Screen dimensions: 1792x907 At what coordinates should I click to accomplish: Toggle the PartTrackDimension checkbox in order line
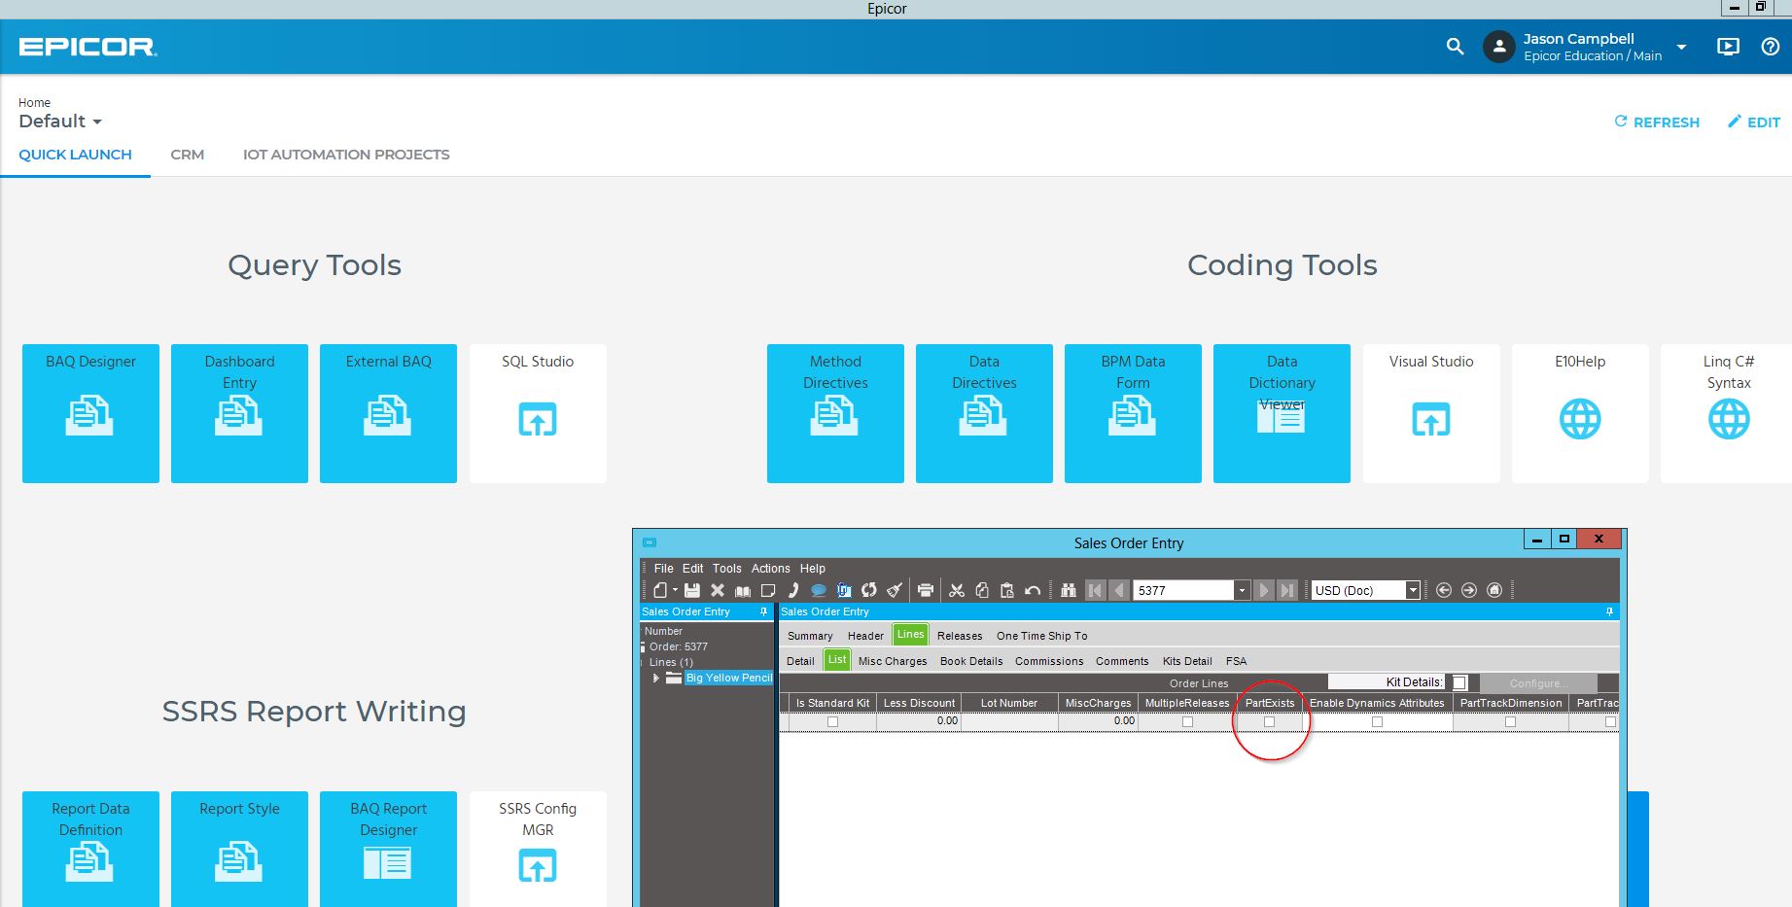point(1510,721)
